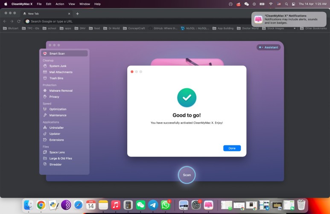Open the Apple menu
The height and width of the screenshot is (214, 330).
(6, 4)
